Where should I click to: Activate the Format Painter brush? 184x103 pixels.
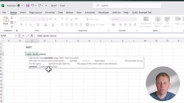(11, 27)
